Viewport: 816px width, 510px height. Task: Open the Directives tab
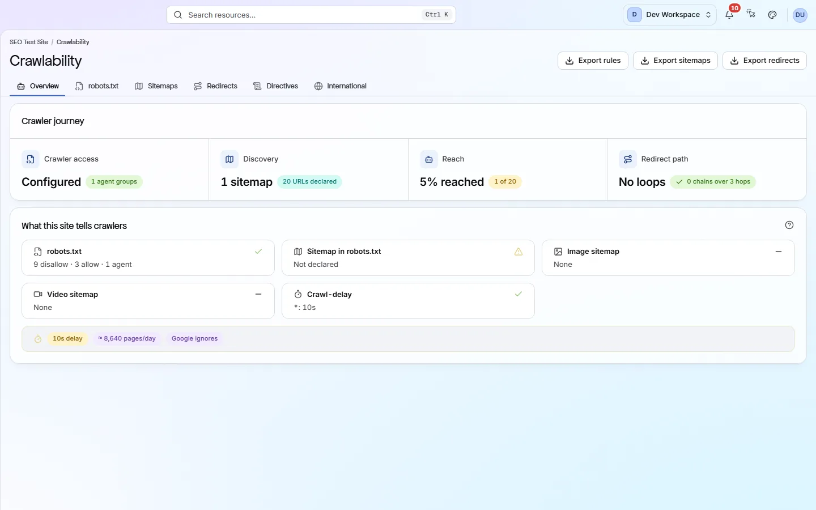pos(276,86)
